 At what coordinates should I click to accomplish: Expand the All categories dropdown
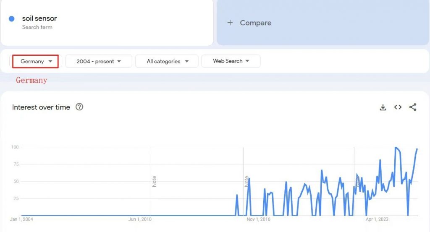pos(167,61)
